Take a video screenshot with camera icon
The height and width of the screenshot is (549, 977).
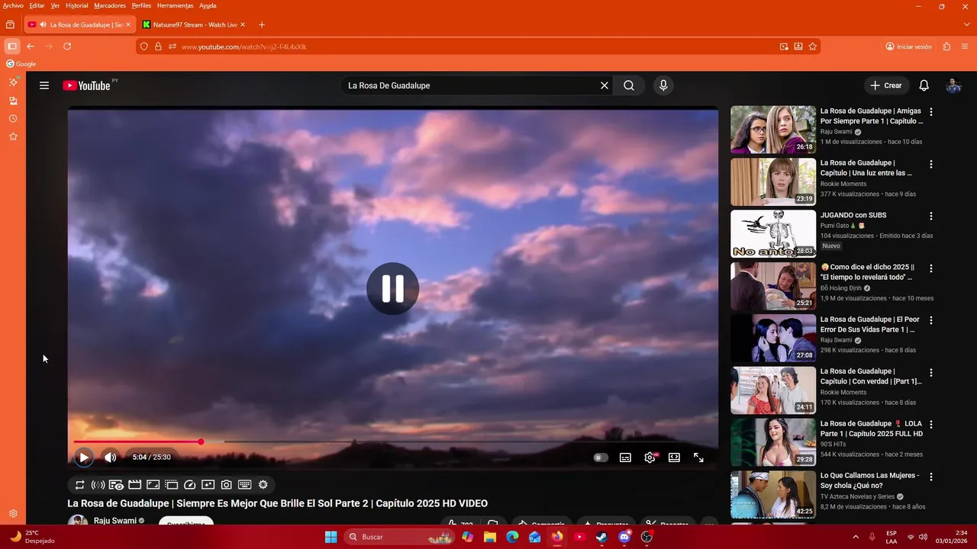pos(227,484)
